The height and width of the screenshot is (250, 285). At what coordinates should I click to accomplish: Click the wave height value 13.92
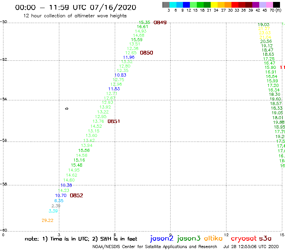[105, 107]
